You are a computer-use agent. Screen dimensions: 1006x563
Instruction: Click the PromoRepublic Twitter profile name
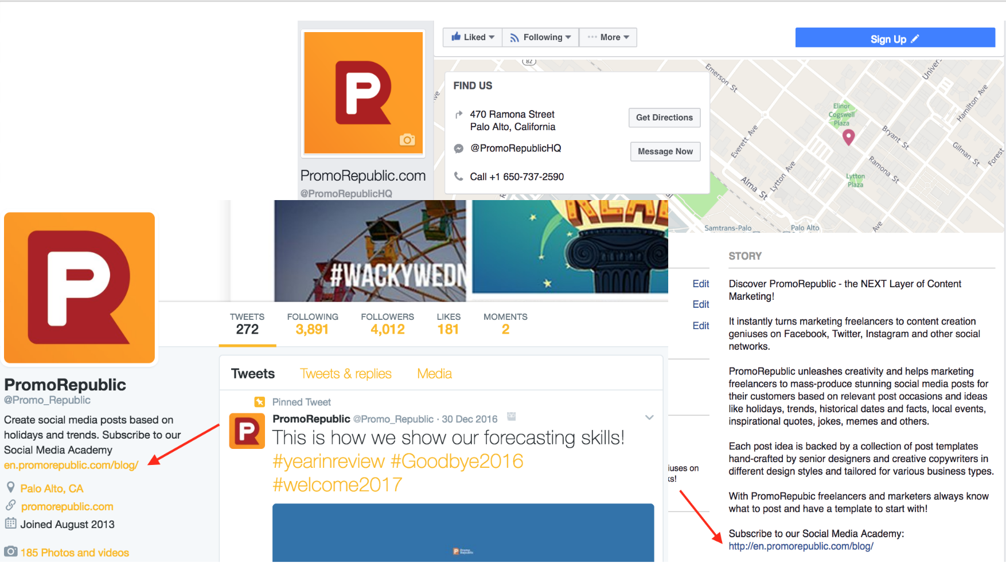[x=65, y=385]
